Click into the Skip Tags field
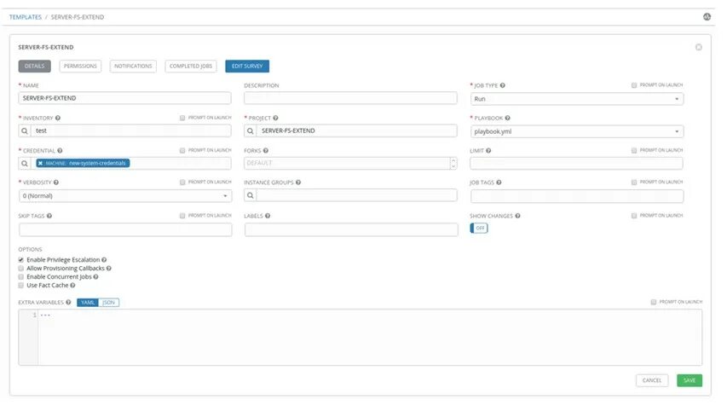Image resolution: width=727 pixels, height=411 pixels. 125,229
